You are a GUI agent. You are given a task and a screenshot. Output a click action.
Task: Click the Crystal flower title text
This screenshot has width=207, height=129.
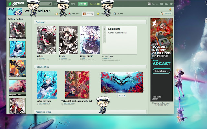86,56
